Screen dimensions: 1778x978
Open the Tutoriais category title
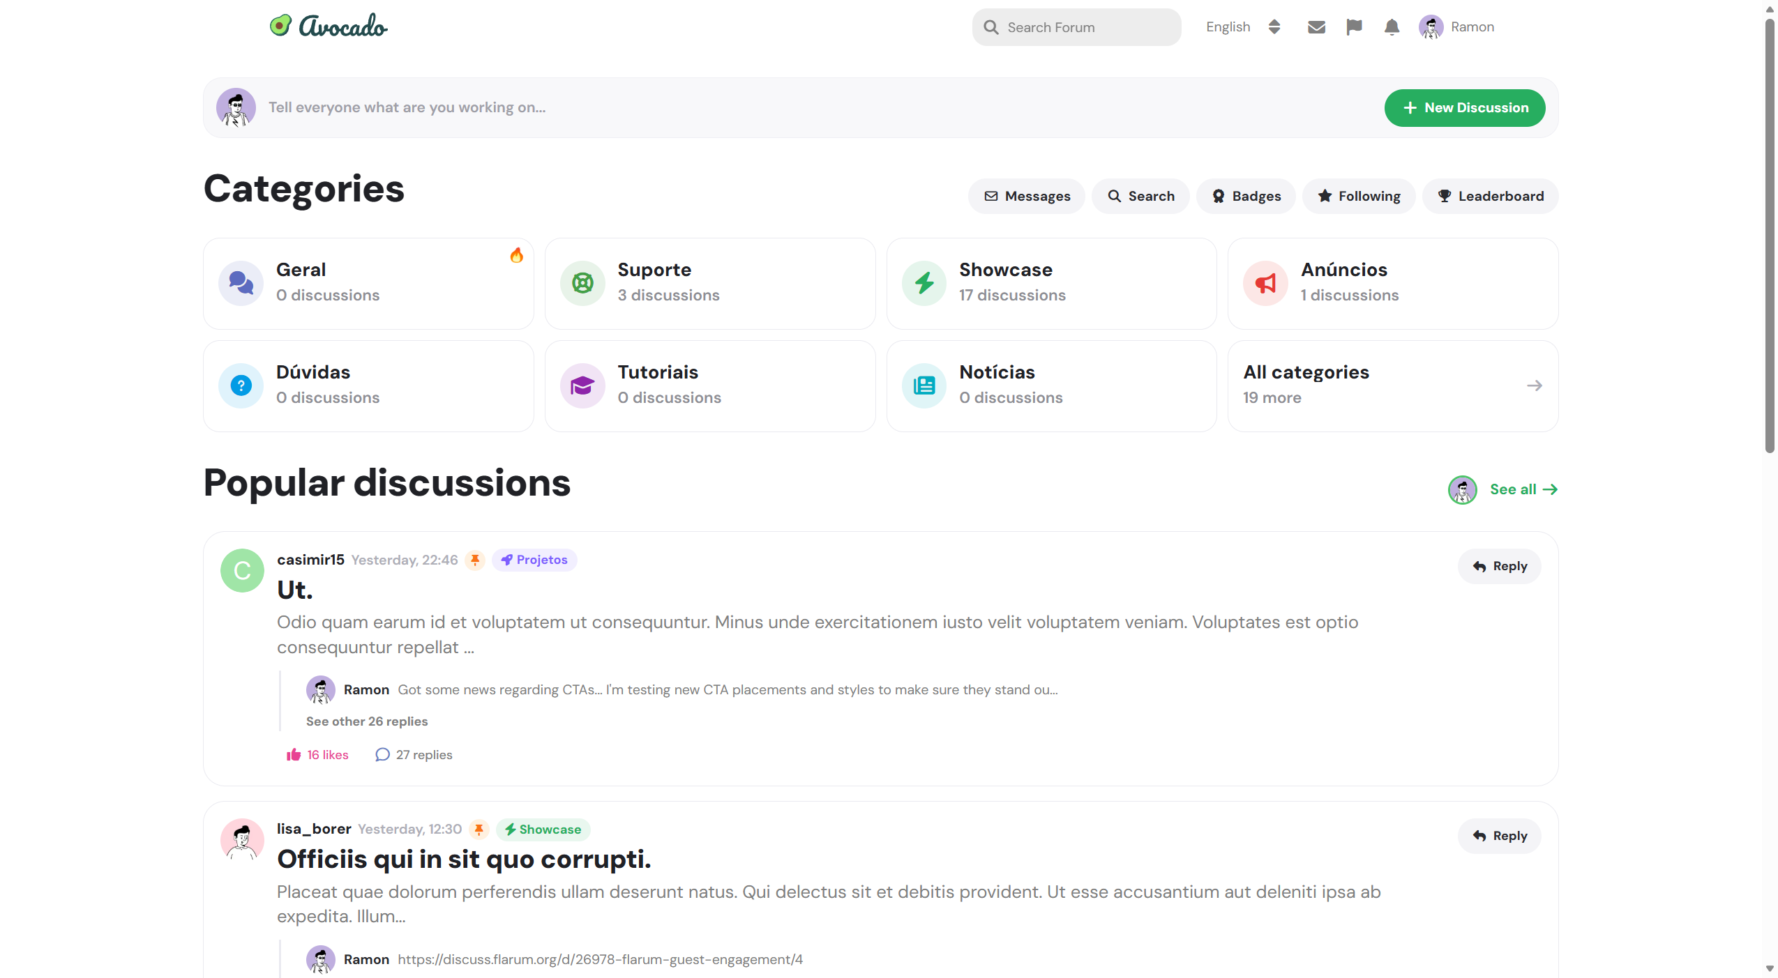(657, 372)
